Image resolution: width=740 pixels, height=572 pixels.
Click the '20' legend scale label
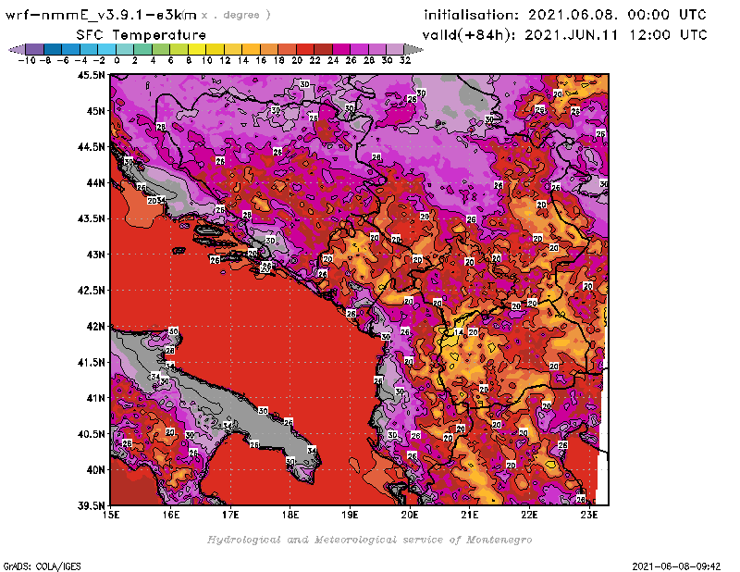pyautogui.click(x=297, y=60)
